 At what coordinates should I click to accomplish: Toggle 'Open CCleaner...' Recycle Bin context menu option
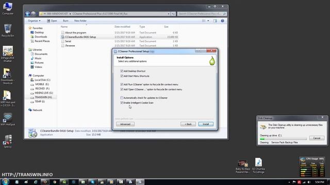122,89
